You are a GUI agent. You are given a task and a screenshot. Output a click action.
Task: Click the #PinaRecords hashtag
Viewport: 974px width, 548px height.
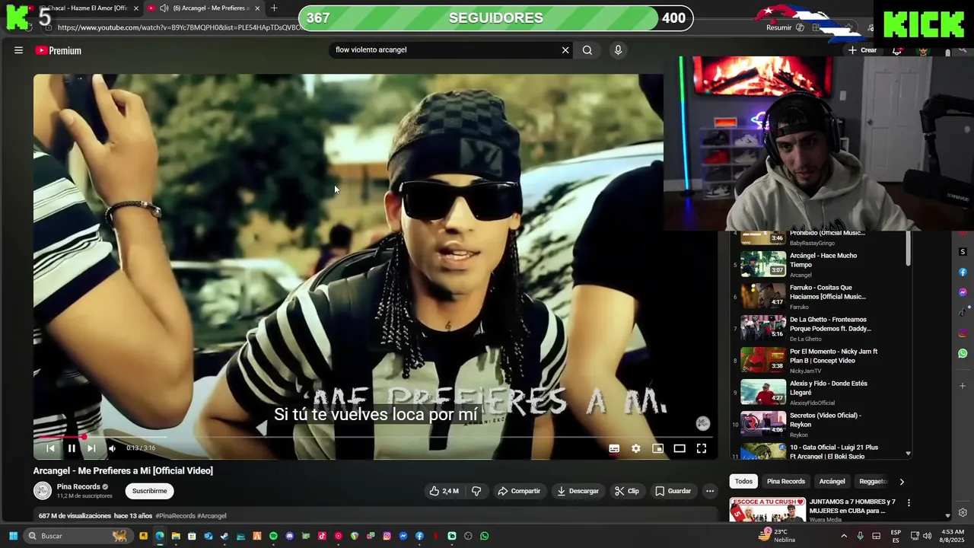coord(175,516)
